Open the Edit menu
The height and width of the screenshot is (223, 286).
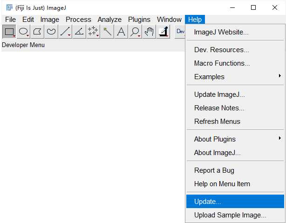pyautogui.click(x=28, y=20)
